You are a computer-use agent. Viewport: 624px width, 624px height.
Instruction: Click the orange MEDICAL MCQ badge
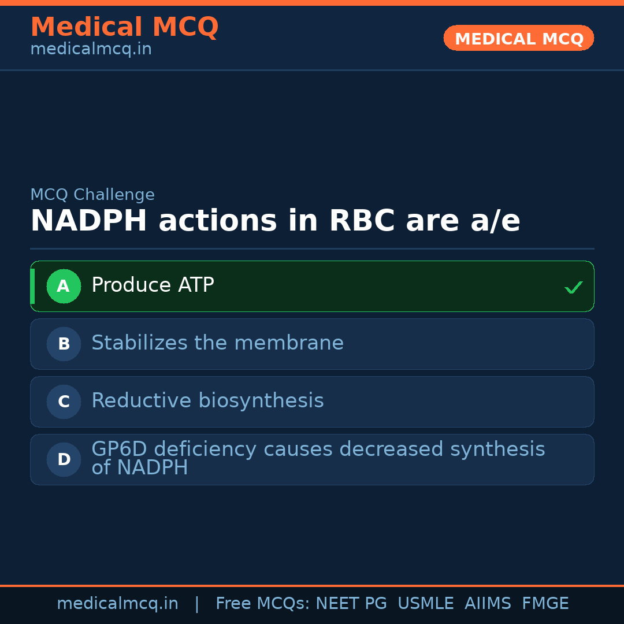coord(518,38)
